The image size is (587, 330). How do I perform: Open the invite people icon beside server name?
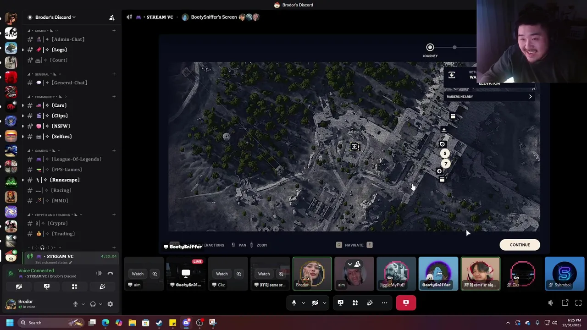(112, 17)
